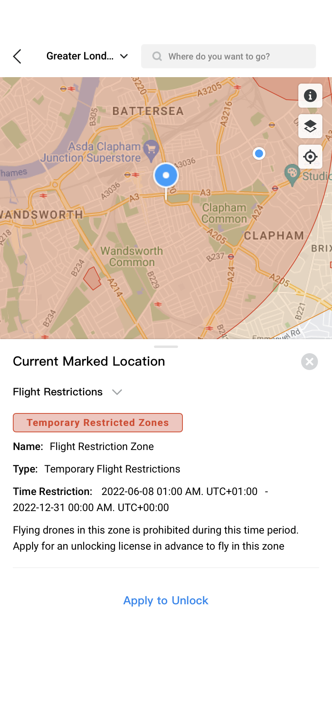Select the large blue marked location pin
332x720 pixels.
(x=166, y=176)
